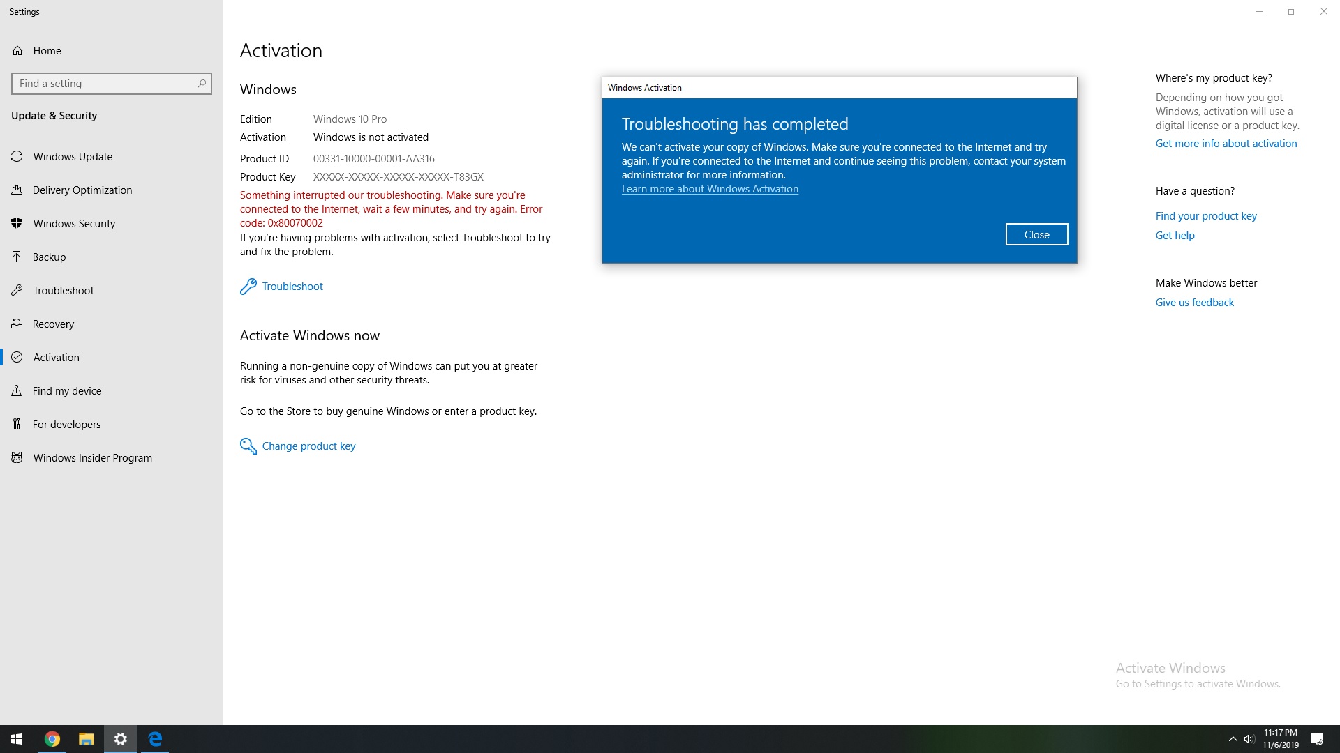Click Change product key link
1340x753 pixels.
tap(308, 446)
